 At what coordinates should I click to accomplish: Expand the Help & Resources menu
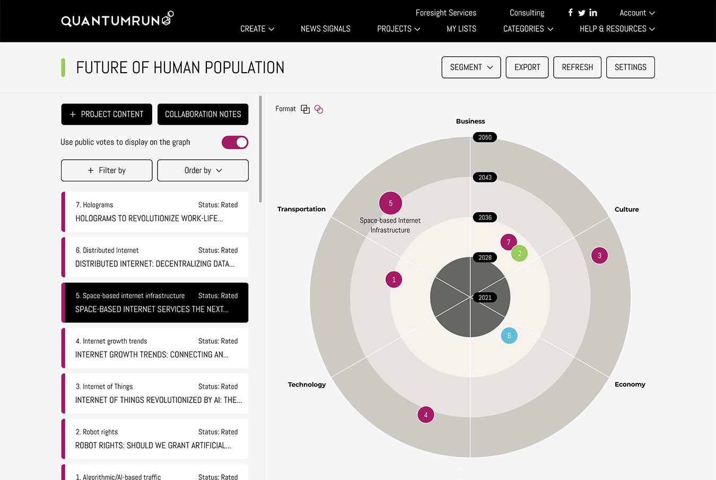[617, 29]
